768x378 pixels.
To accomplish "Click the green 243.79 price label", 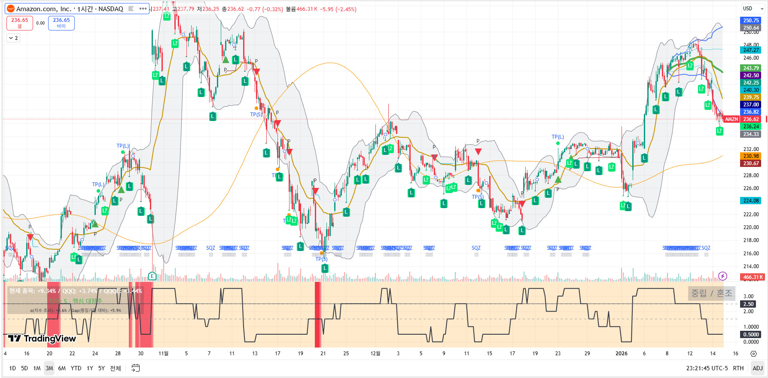I will click(x=751, y=68).
